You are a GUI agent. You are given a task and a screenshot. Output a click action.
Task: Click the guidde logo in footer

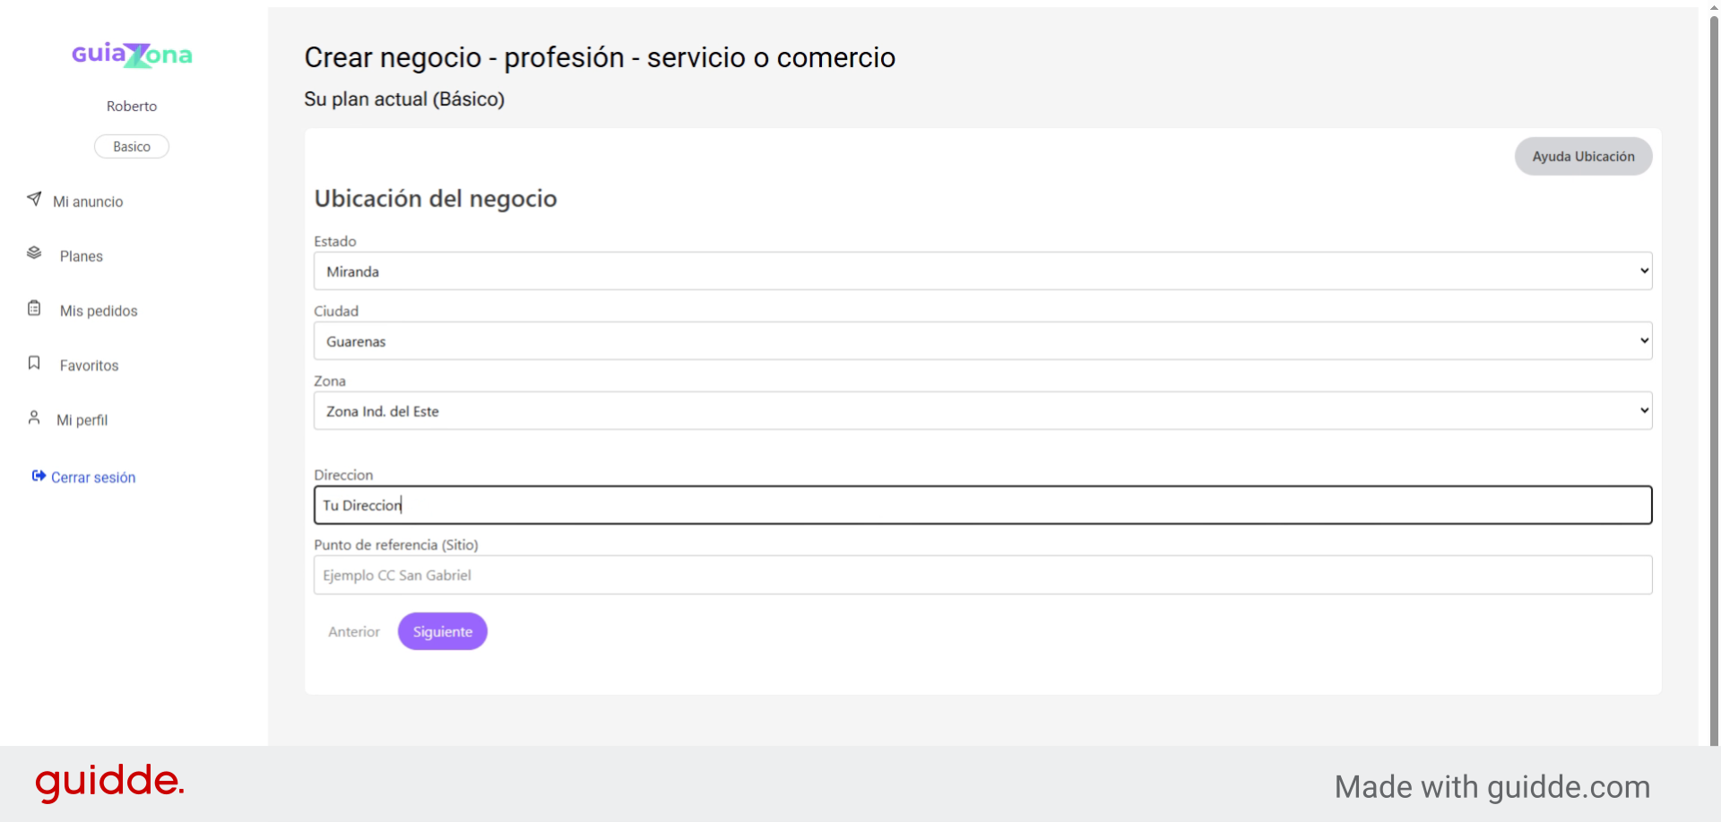[109, 783]
